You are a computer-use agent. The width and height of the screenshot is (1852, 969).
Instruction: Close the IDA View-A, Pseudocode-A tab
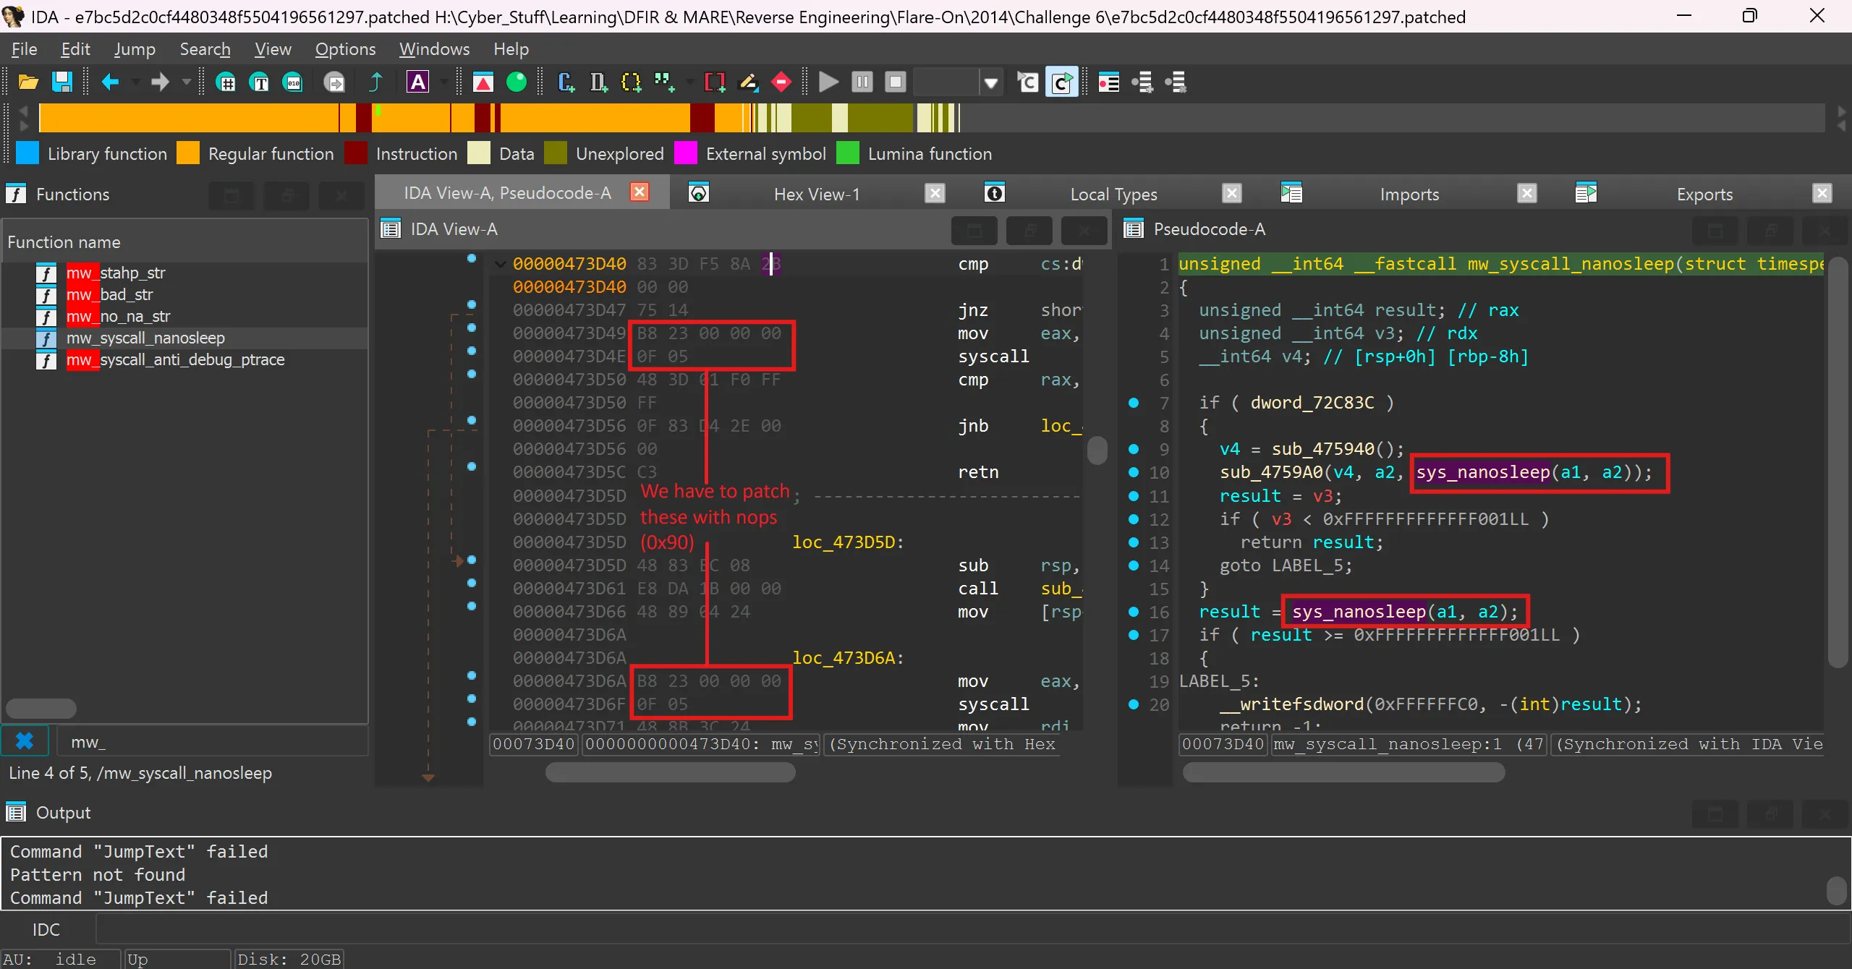640,192
